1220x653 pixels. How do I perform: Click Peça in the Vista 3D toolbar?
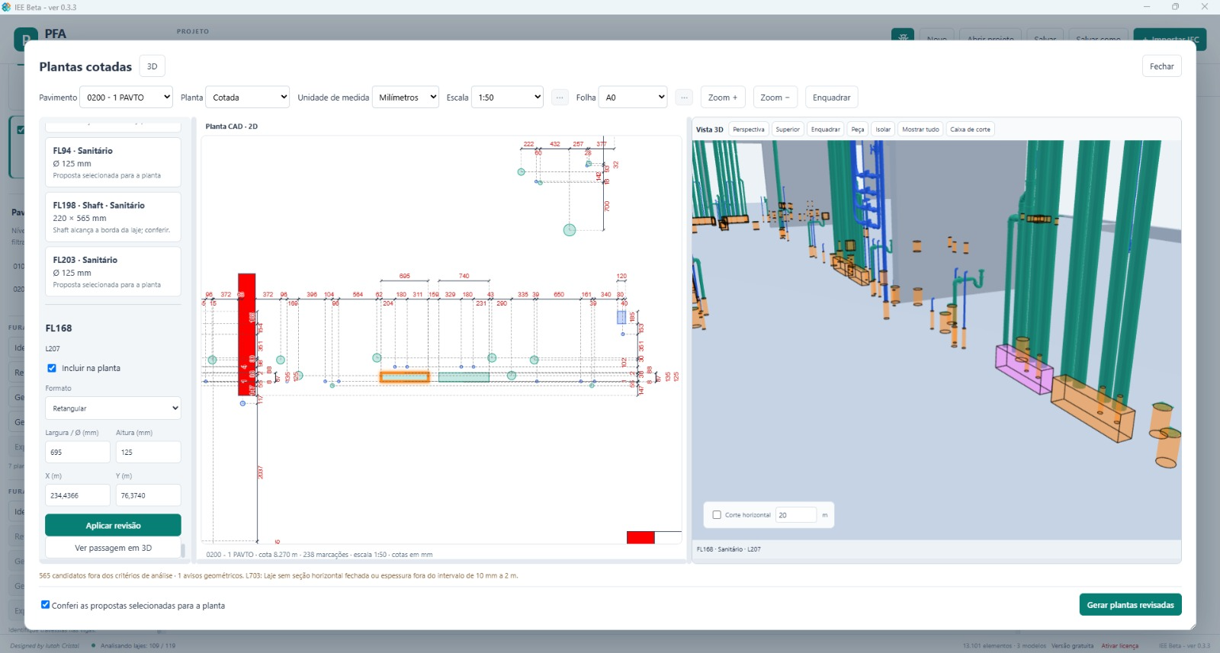pos(858,130)
